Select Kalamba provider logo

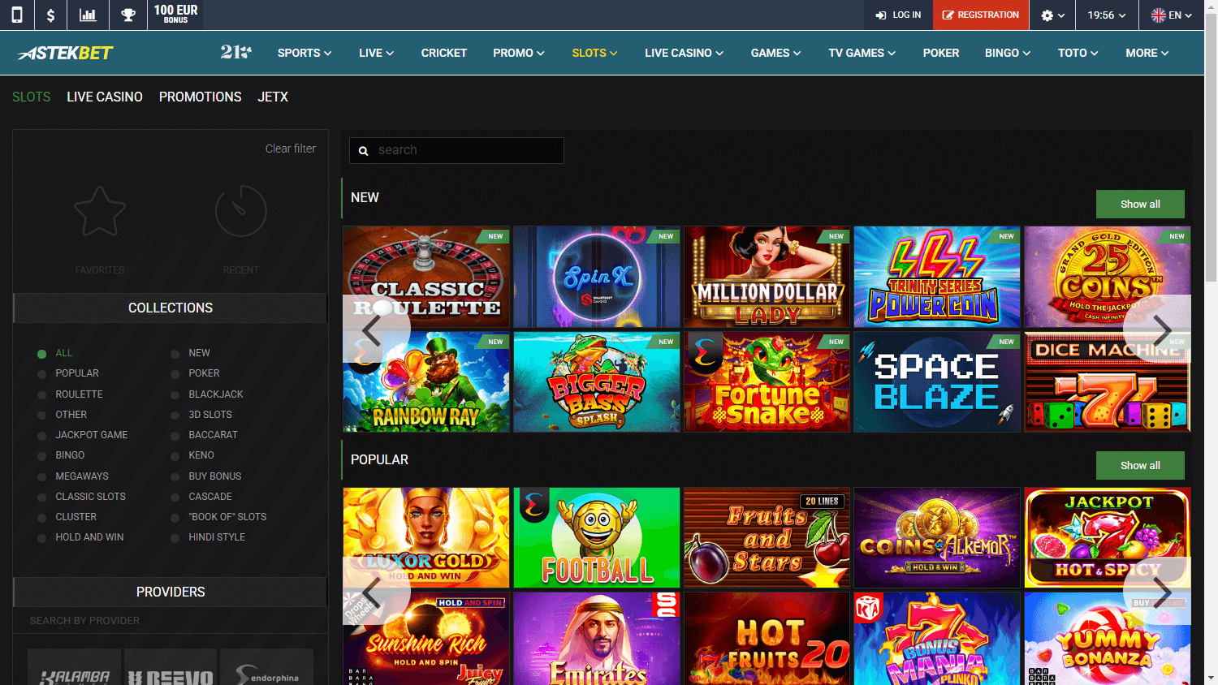(75, 667)
